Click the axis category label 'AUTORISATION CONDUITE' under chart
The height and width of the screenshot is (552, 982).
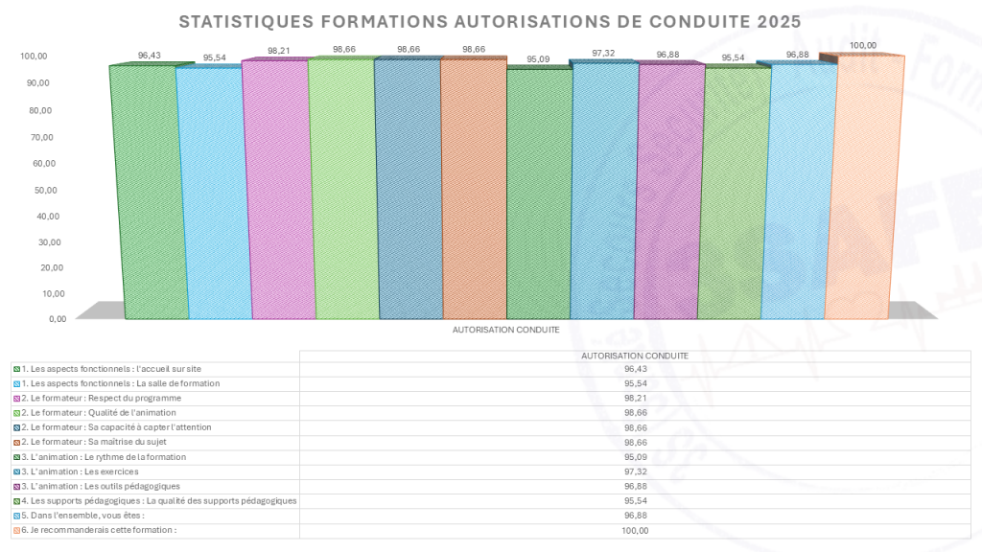506,330
